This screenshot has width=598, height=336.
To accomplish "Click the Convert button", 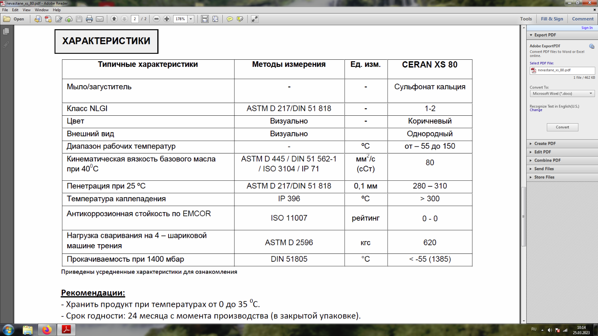I will coord(562,127).
